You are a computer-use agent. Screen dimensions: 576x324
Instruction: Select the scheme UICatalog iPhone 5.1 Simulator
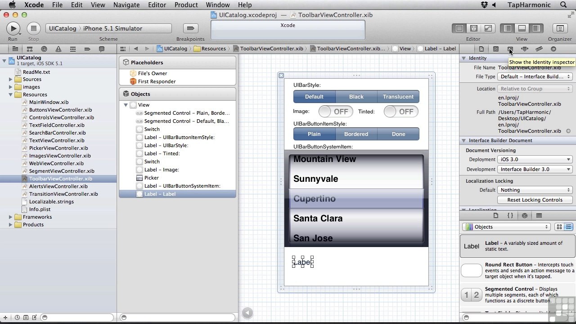108,28
